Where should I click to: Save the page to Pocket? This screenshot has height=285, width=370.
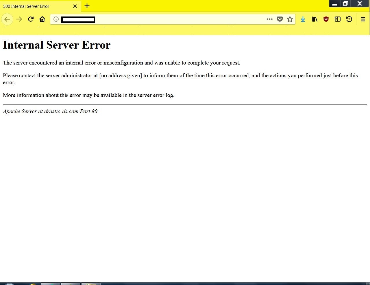280,19
